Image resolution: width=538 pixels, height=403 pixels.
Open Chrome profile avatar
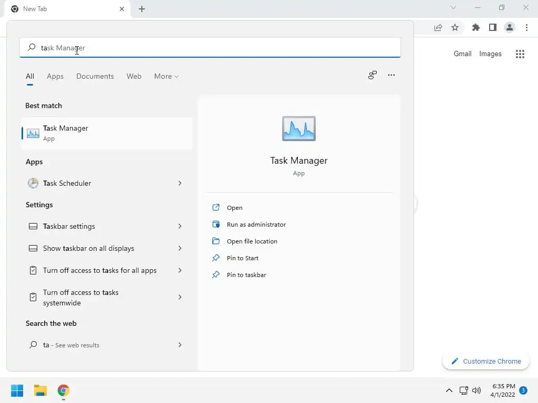(510, 27)
